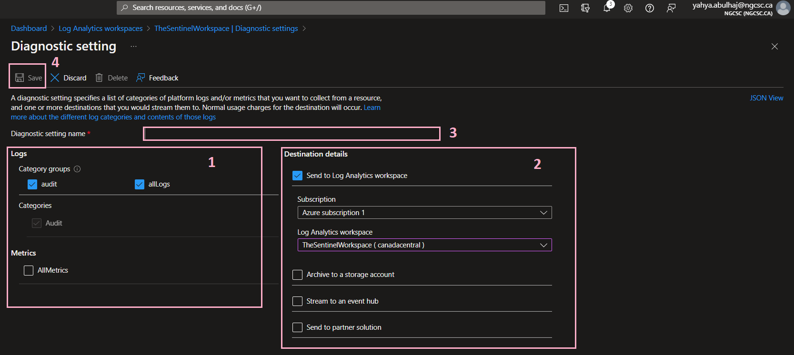
Task: Open JSON View link
Action: tap(766, 98)
